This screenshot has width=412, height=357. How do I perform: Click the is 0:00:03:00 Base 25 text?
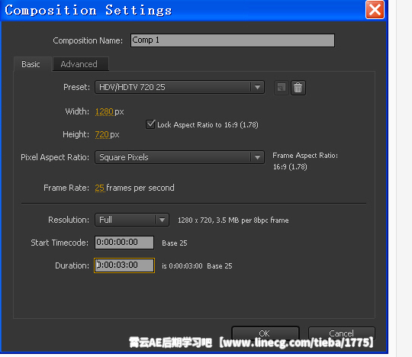pos(197,266)
